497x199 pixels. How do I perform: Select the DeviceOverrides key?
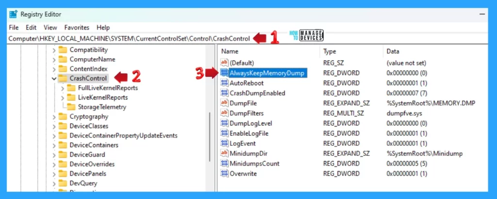click(x=92, y=164)
